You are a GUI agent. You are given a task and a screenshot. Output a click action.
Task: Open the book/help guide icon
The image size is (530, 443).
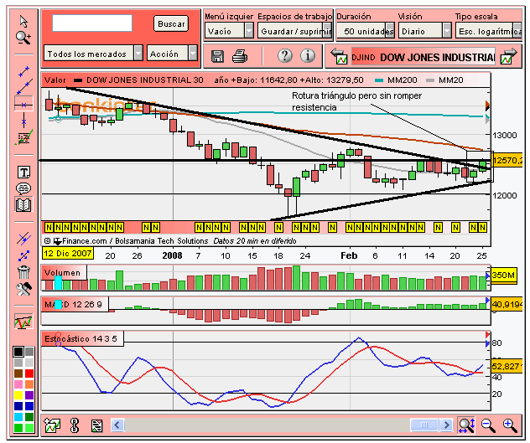[23, 204]
